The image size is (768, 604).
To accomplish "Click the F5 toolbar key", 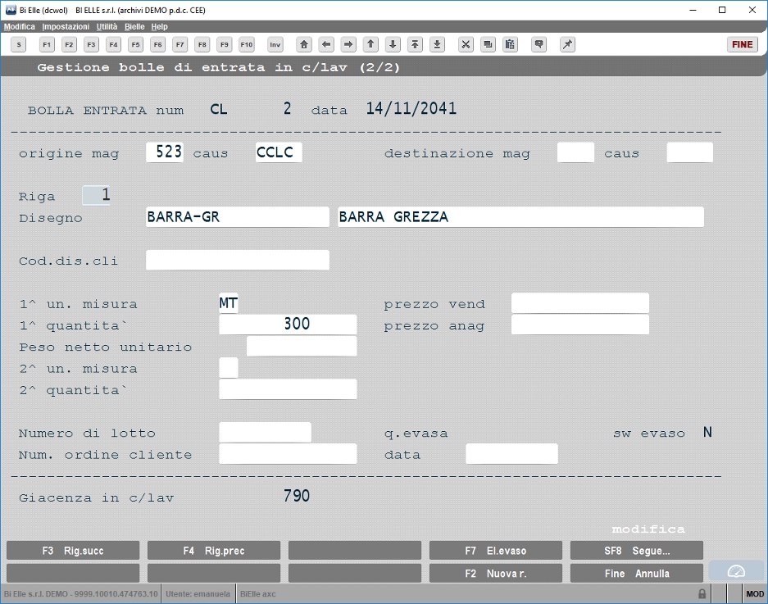I will (136, 44).
